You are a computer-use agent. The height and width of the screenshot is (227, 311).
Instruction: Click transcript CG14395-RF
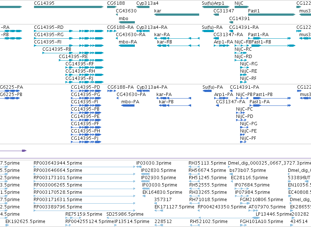pyautogui.click(x=80, y=64)
